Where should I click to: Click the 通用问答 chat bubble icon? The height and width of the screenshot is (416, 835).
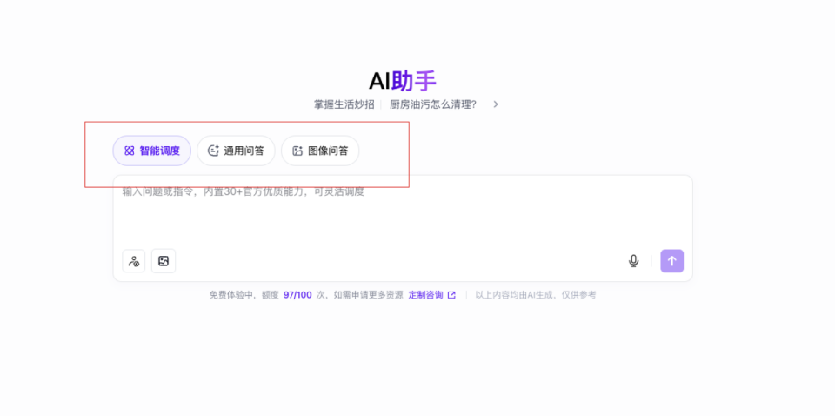click(x=213, y=151)
